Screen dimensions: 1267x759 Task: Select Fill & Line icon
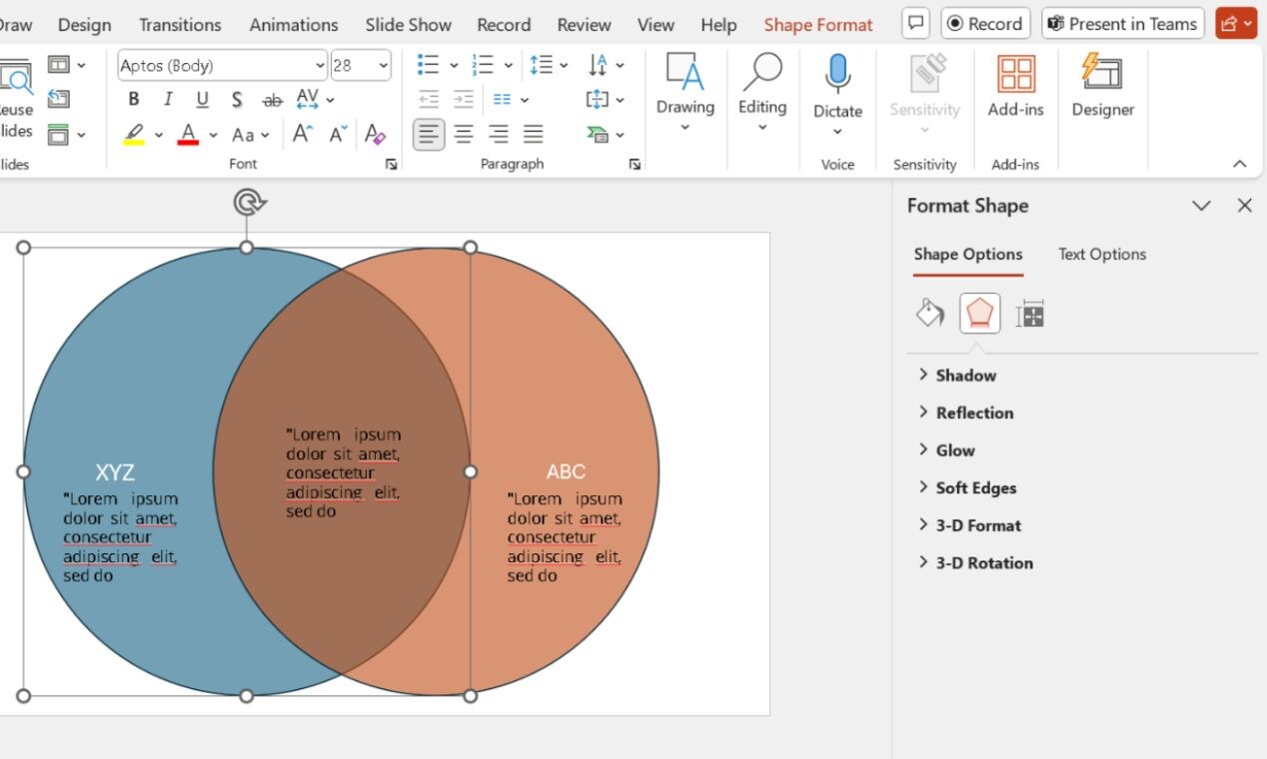click(930, 314)
